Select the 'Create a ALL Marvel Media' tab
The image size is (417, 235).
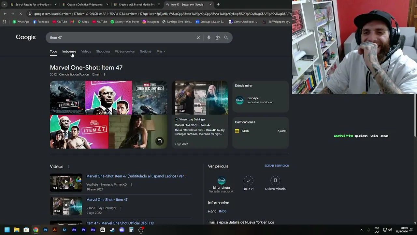click(x=137, y=5)
